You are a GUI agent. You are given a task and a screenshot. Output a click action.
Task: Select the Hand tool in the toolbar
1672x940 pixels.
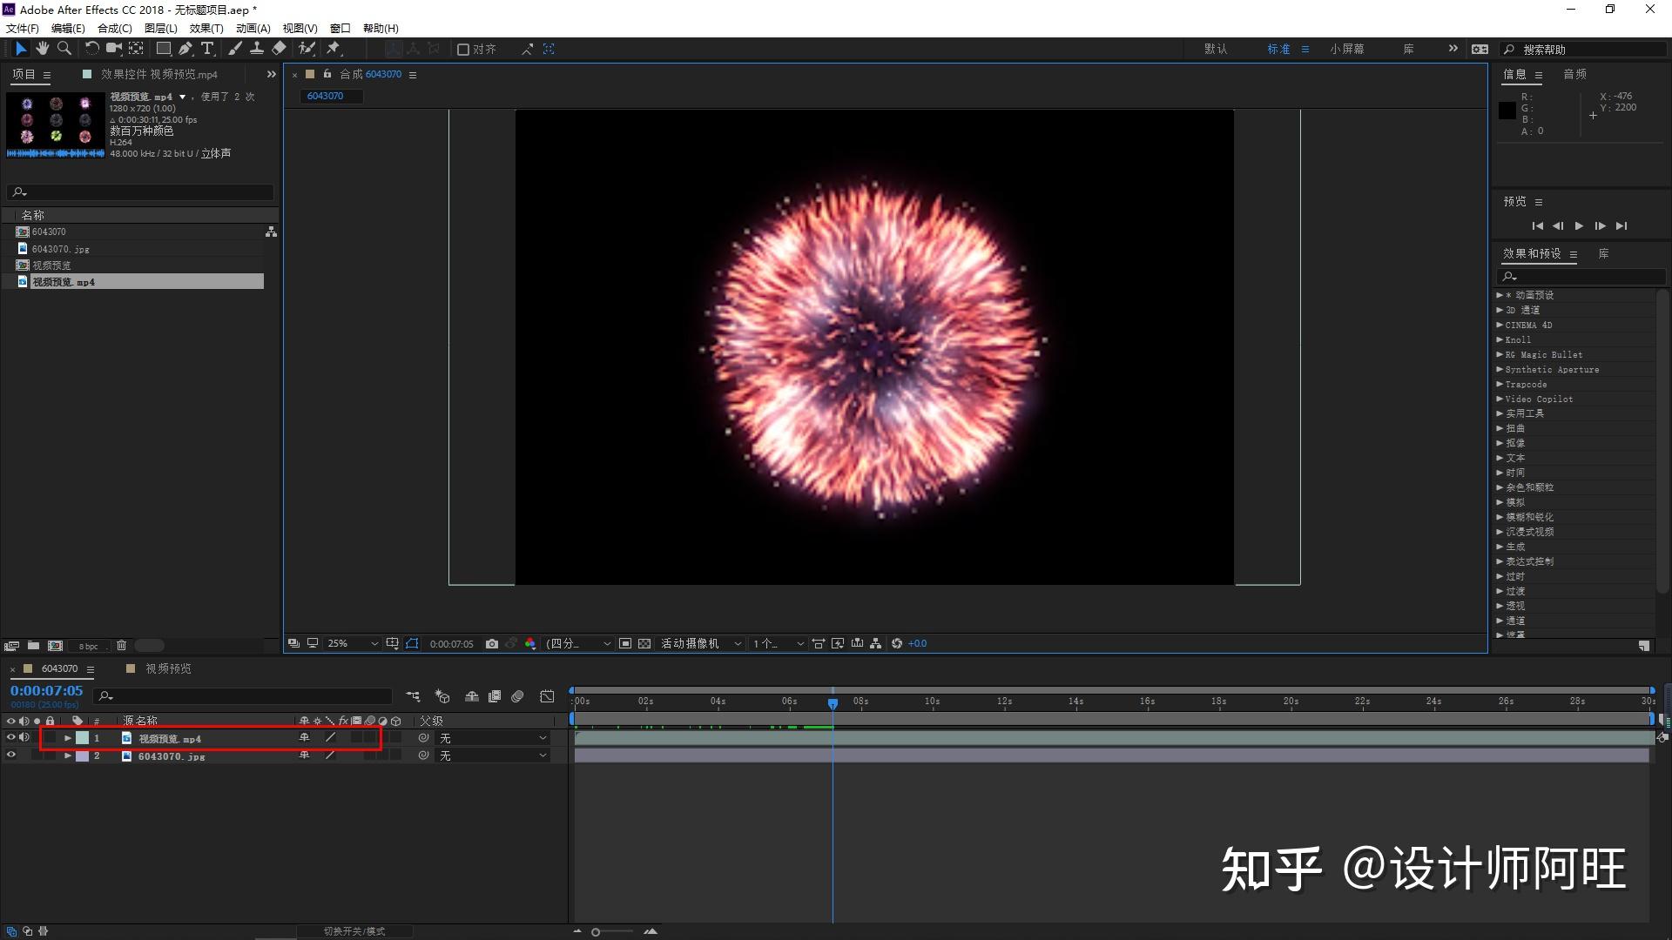tap(42, 49)
